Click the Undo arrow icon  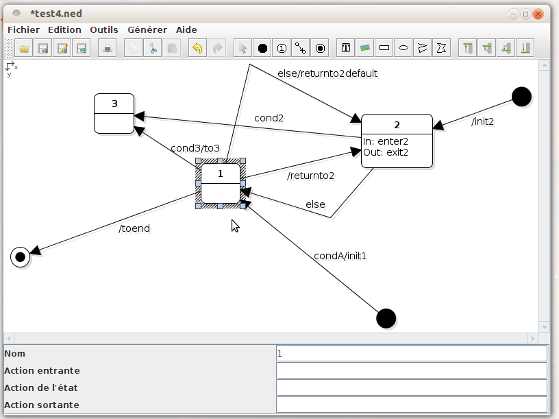coord(199,48)
